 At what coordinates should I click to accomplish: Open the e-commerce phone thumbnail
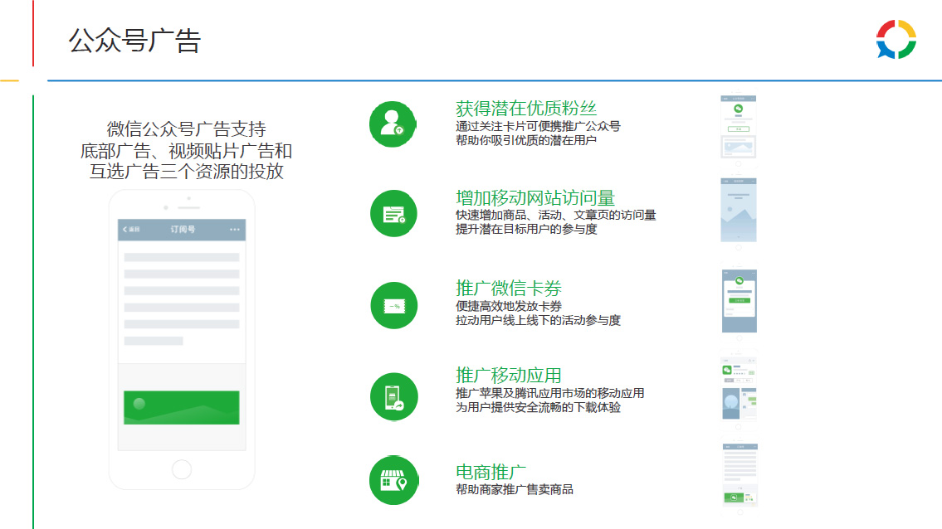click(739, 478)
